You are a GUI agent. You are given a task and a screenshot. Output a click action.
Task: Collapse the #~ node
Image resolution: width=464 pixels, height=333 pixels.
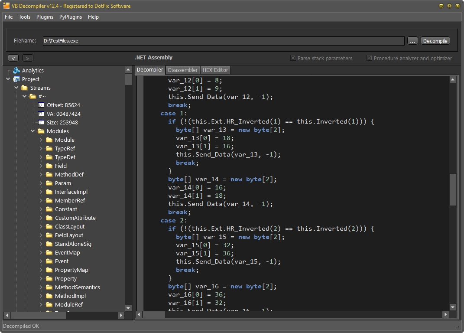click(x=25, y=96)
